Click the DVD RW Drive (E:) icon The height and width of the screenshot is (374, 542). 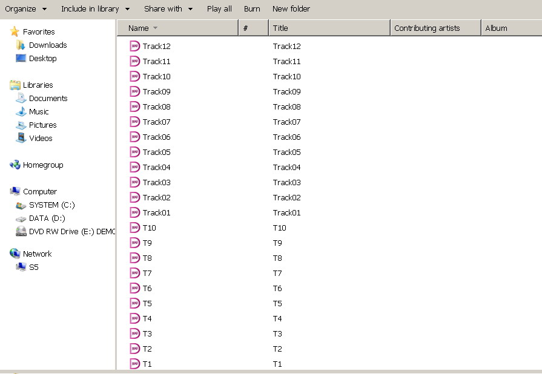tap(21, 232)
